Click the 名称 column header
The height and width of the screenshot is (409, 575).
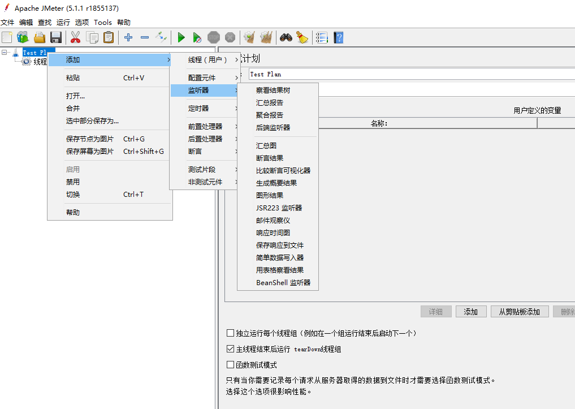tap(379, 123)
